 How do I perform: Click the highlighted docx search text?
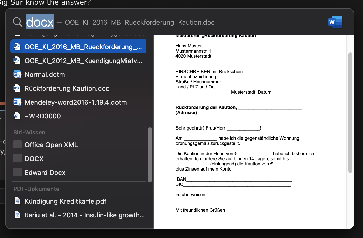40,22
